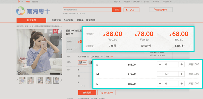Decrease the M size quantity

click(160, 74)
